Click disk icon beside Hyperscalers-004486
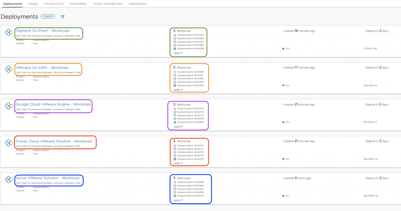Viewport: 401px width, 211px height. pyautogui.click(x=175, y=38)
